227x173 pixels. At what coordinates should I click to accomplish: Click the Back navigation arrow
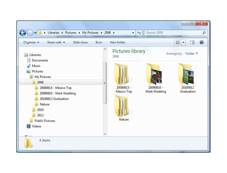pos(23,33)
